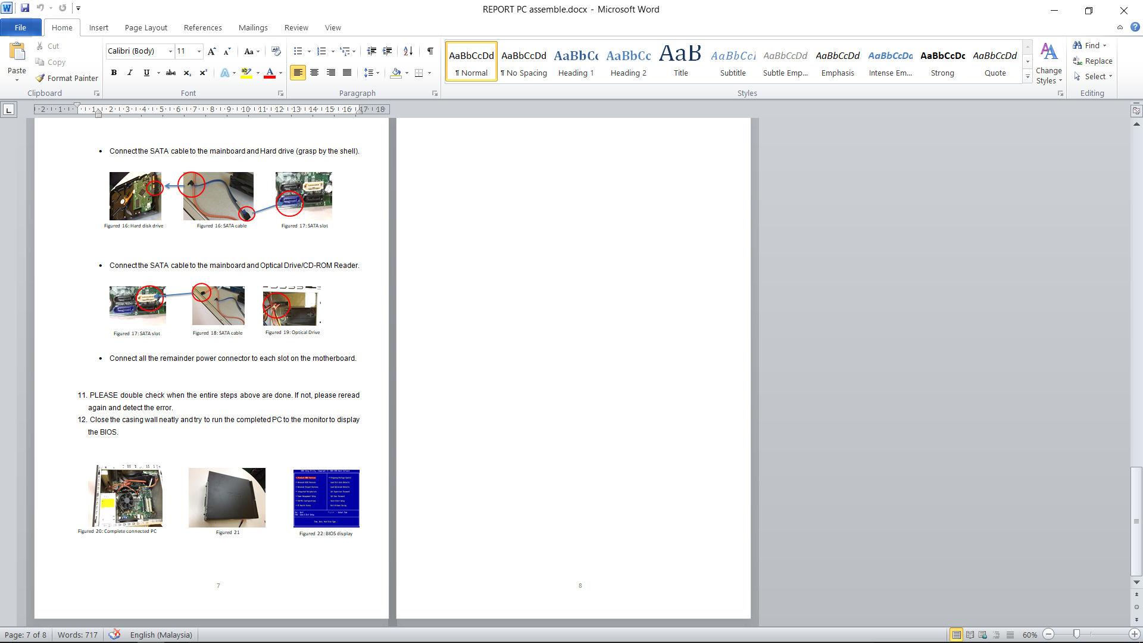Apply bullet list formatting
This screenshot has width=1143, height=643.
pyautogui.click(x=298, y=51)
